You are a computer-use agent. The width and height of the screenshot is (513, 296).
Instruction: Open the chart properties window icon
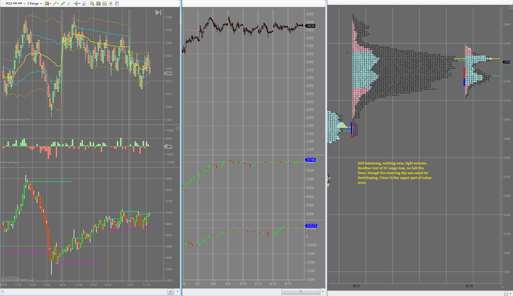pyautogui.click(x=117, y=3)
